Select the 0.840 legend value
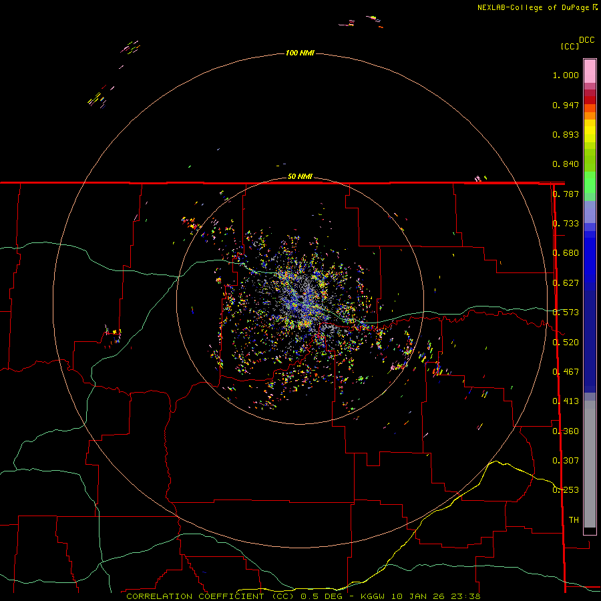This screenshot has width=601, height=601. point(566,164)
